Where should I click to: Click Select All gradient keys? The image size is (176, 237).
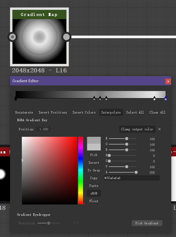point(135,112)
